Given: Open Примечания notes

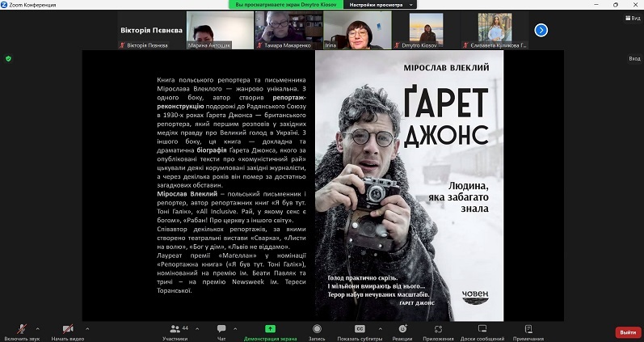Looking at the screenshot, I should (x=528, y=332).
